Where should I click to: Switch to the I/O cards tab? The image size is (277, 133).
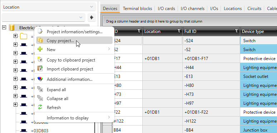pos(167,9)
